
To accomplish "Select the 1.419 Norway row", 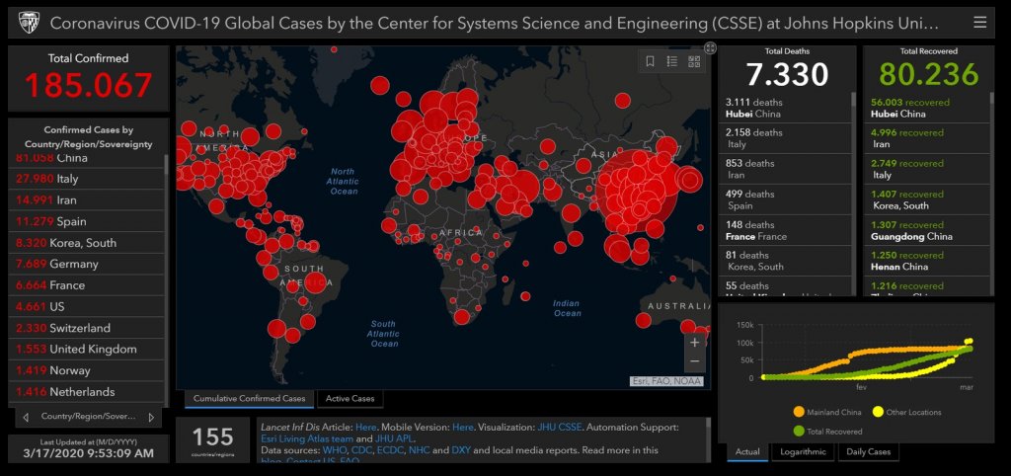I will point(87,370).
